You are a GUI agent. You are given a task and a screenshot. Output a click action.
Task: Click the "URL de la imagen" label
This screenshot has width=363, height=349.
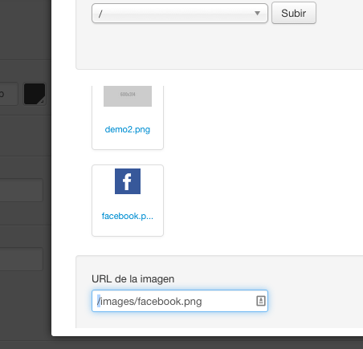[x=133, y=279]
